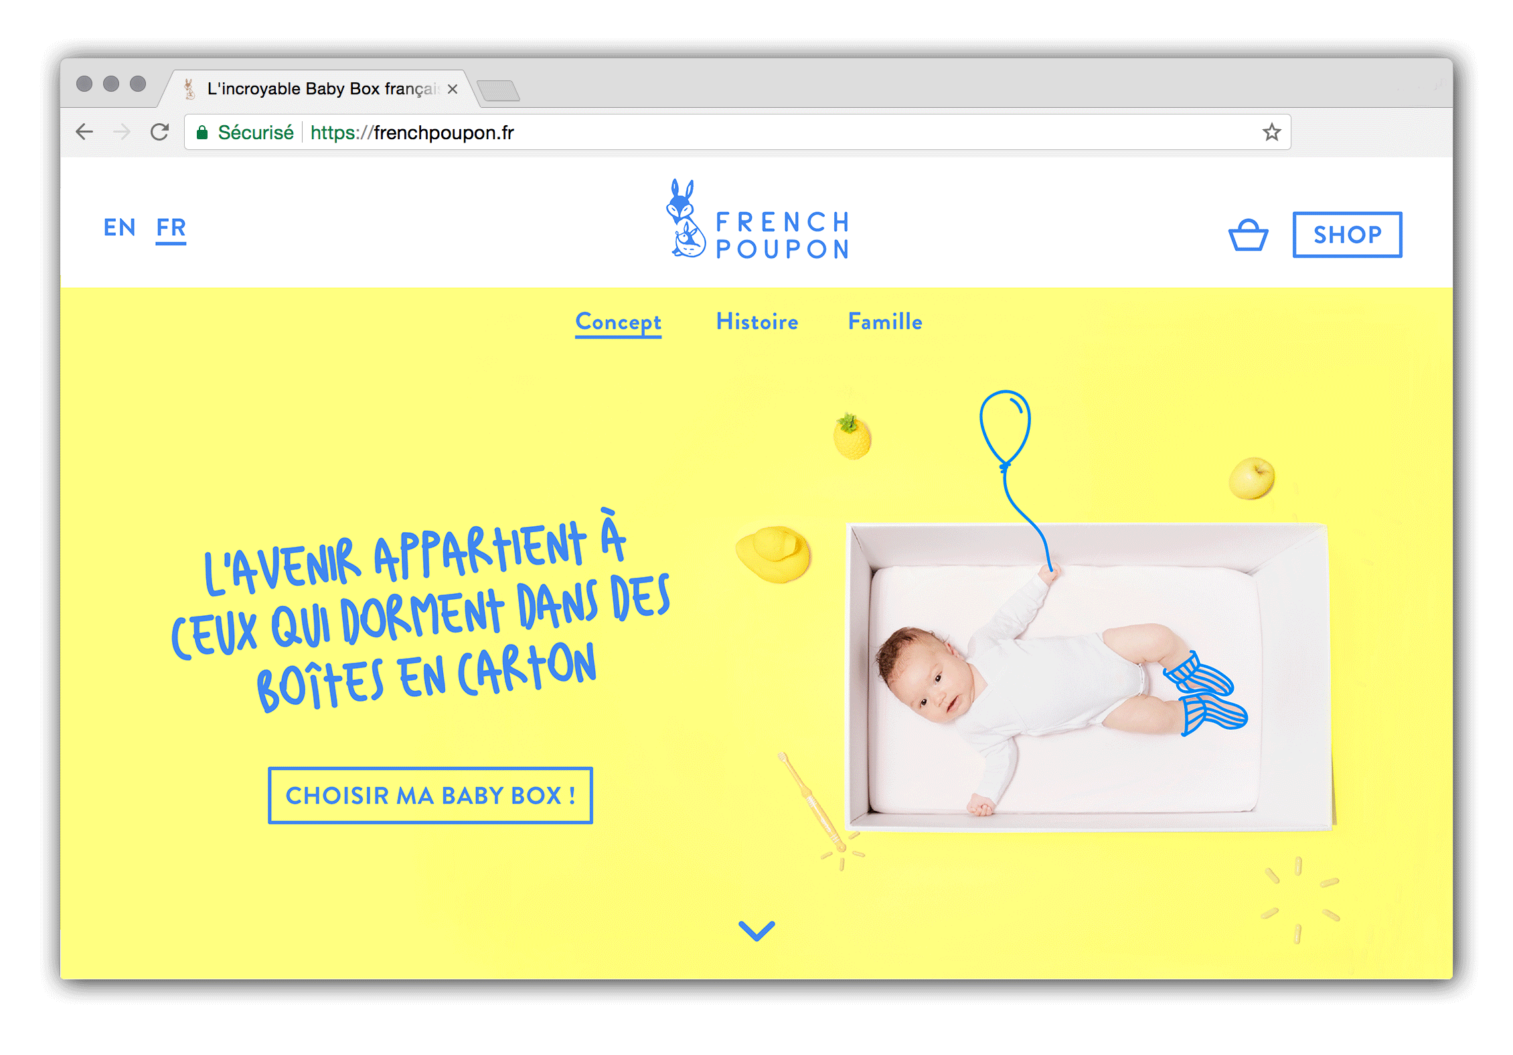Image resolution: width=1513 pixels, height=1055 pixels.
Task: Go to the Histoire section
Action: tap(757, 321)
